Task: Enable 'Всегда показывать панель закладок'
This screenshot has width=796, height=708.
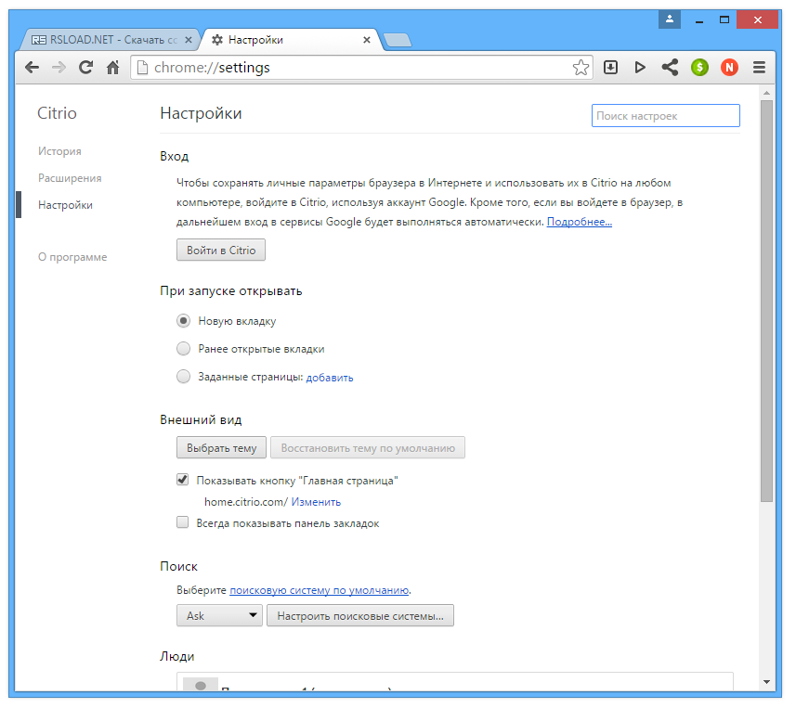Action: click(182, 521)
